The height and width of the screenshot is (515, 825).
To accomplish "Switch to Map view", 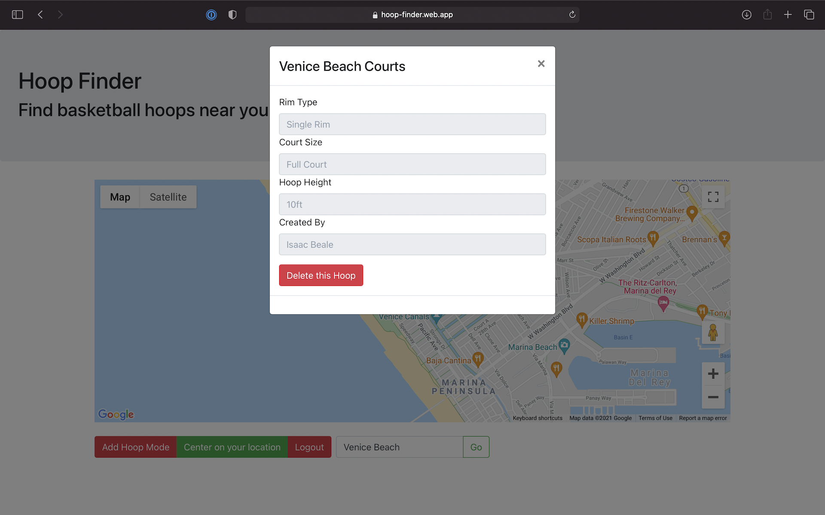I will click(120, 197).
